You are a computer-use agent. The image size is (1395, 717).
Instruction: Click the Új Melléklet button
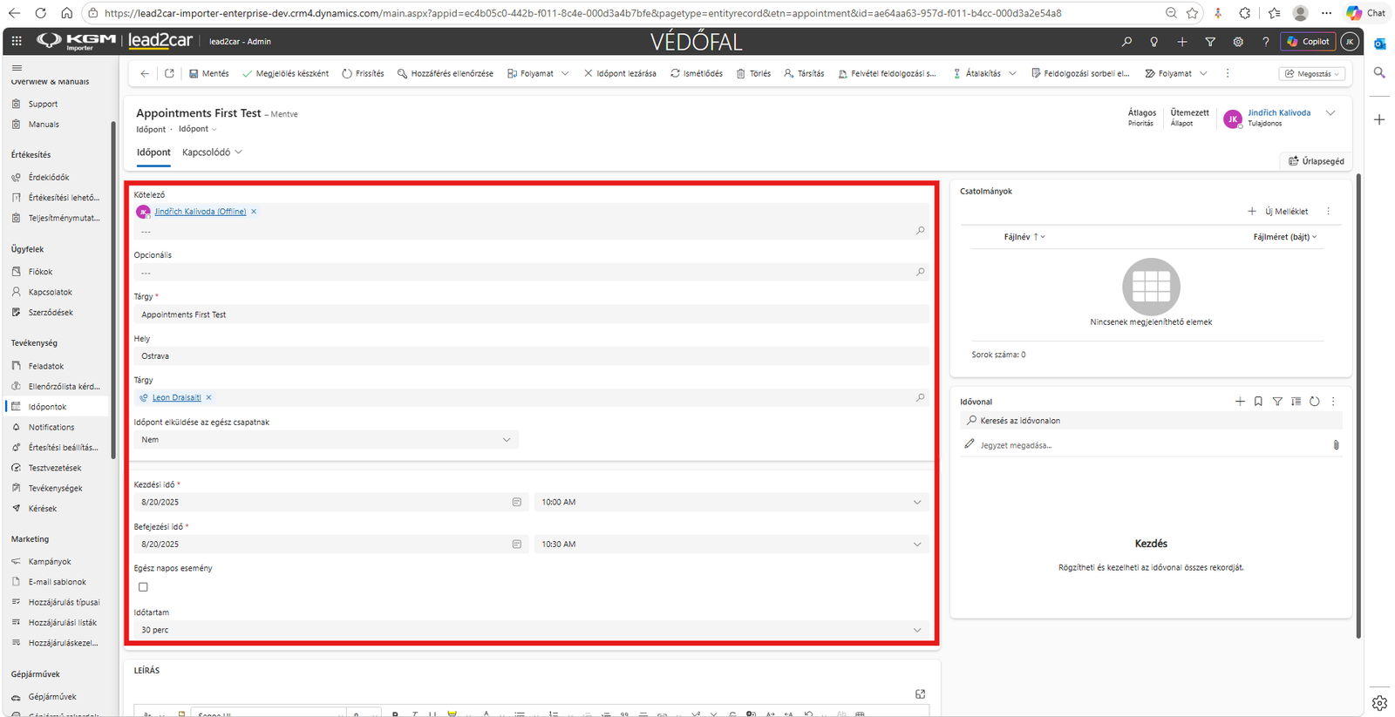tap(1278, 211)
